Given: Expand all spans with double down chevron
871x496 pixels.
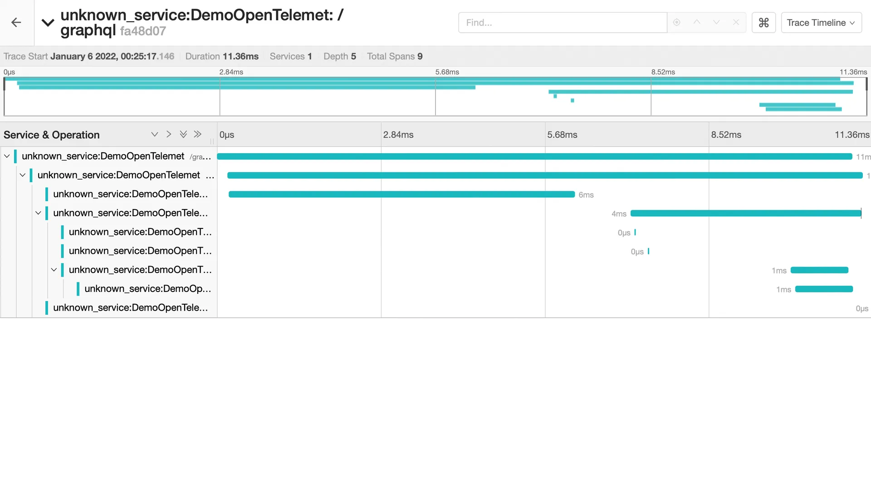Looking at the screenshot, I should [x=183, y=134].
